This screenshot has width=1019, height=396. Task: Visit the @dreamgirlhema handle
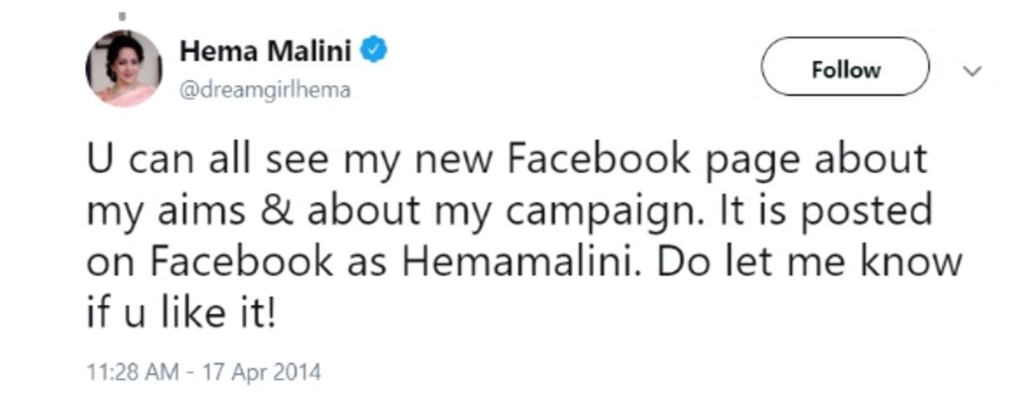264,90
